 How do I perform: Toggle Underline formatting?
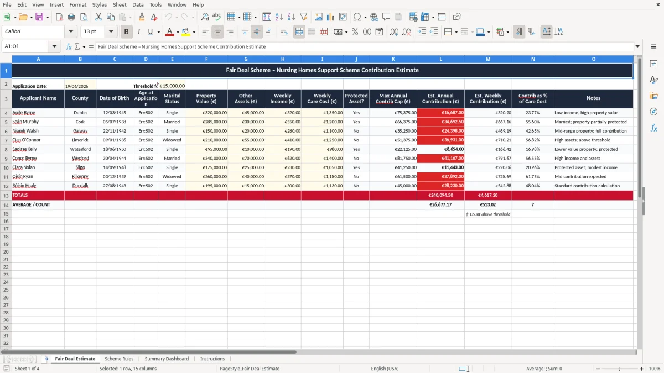150,32
